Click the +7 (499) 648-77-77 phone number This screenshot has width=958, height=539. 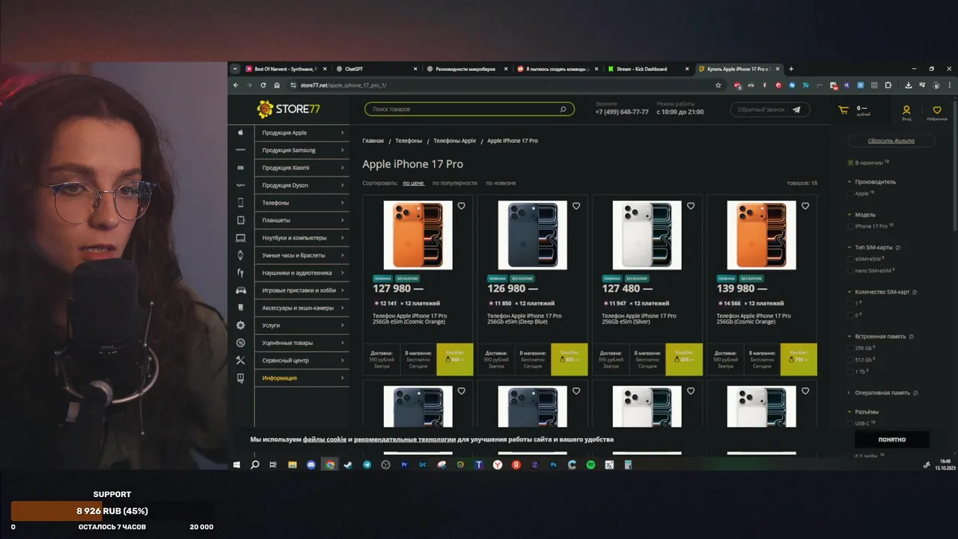(622, 112)
